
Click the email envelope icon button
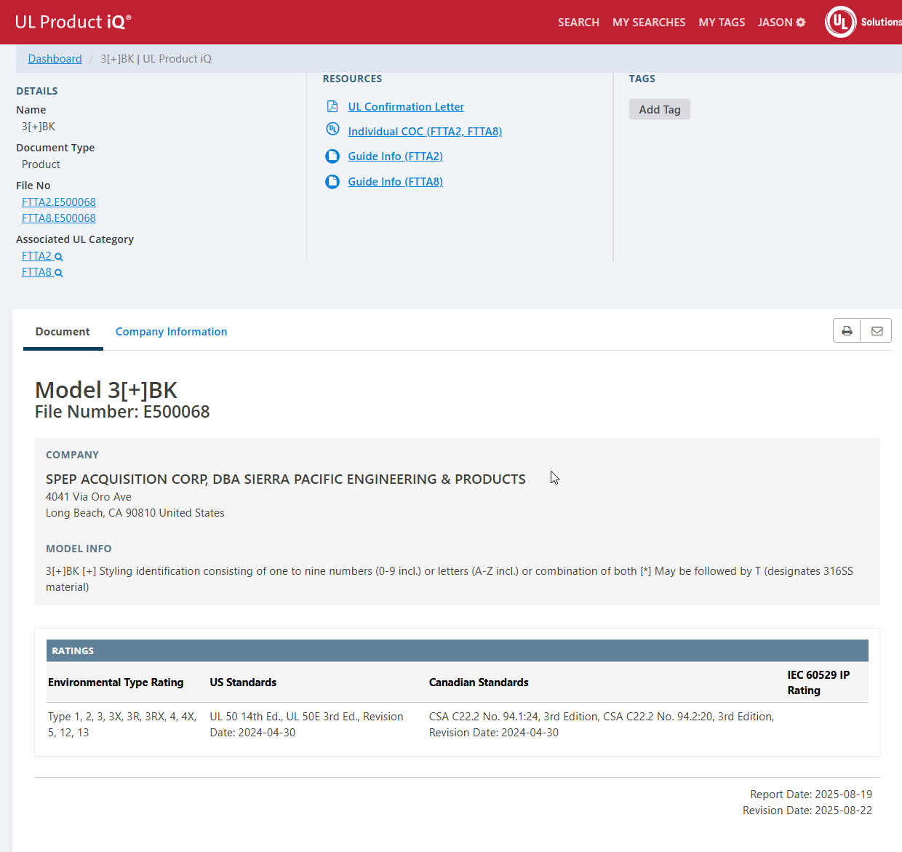pyautogui.click(x=877, y=331)
